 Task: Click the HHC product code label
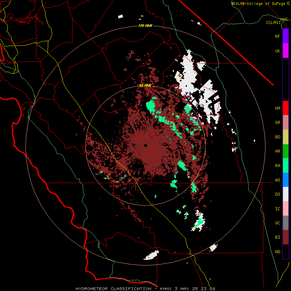pos(284,19)
